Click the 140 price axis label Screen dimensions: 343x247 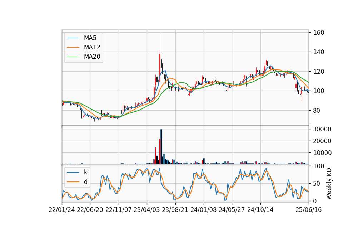click(319, 52)
